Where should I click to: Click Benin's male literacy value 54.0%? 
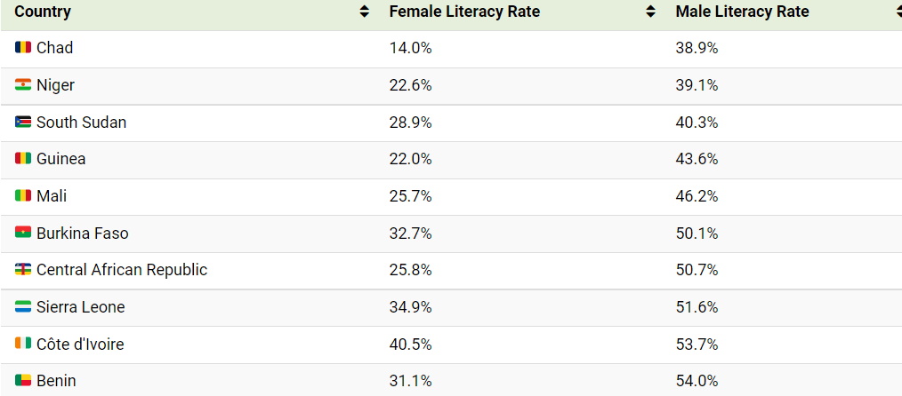pyautogui.click(x=697, y=381)
